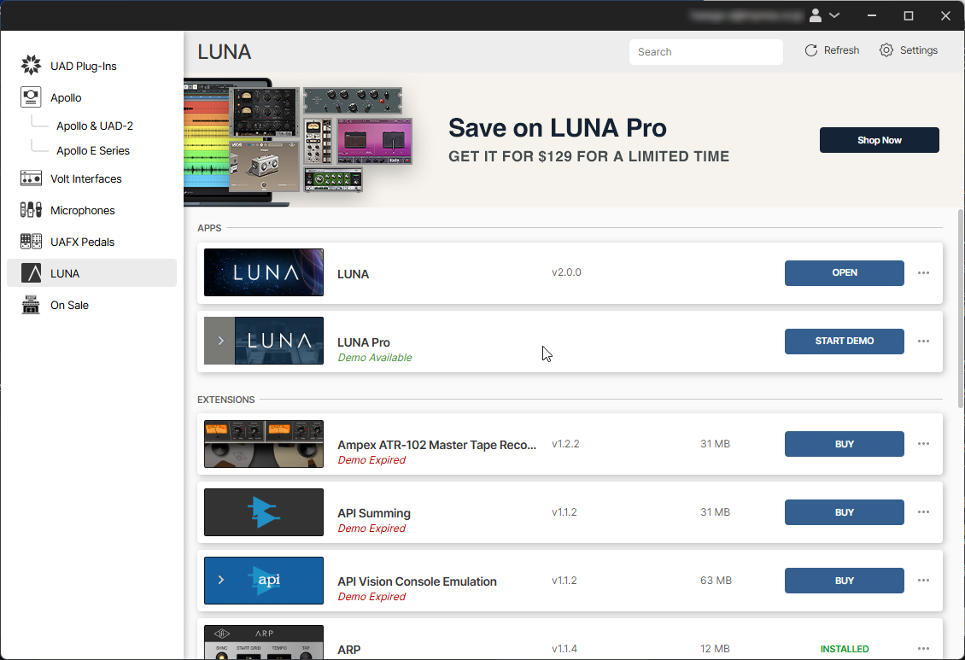Select Apollo E Series subcategory
This screenshot has width=965, height=660.
93,151
